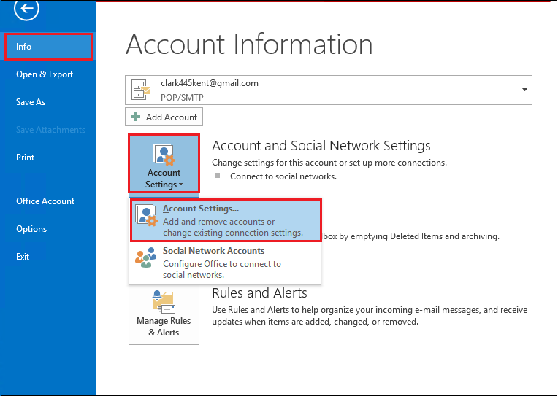
Task: Click the Manage Rules & Alerts bell-folder icon
Action: (x=164, y=302)
